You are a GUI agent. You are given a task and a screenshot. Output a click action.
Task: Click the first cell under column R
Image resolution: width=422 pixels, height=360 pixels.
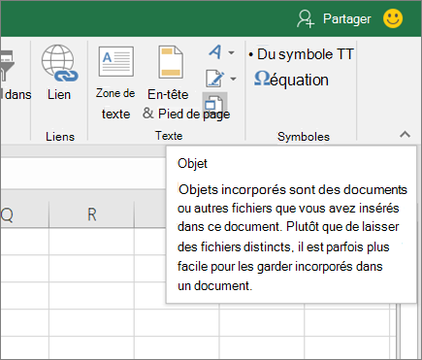click(91, 242)
